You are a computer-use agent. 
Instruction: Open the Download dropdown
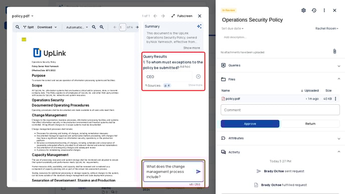[x=47, y=27]
